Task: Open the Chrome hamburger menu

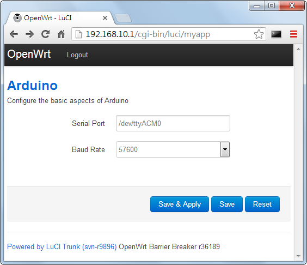Action: [x=293, y=34]
